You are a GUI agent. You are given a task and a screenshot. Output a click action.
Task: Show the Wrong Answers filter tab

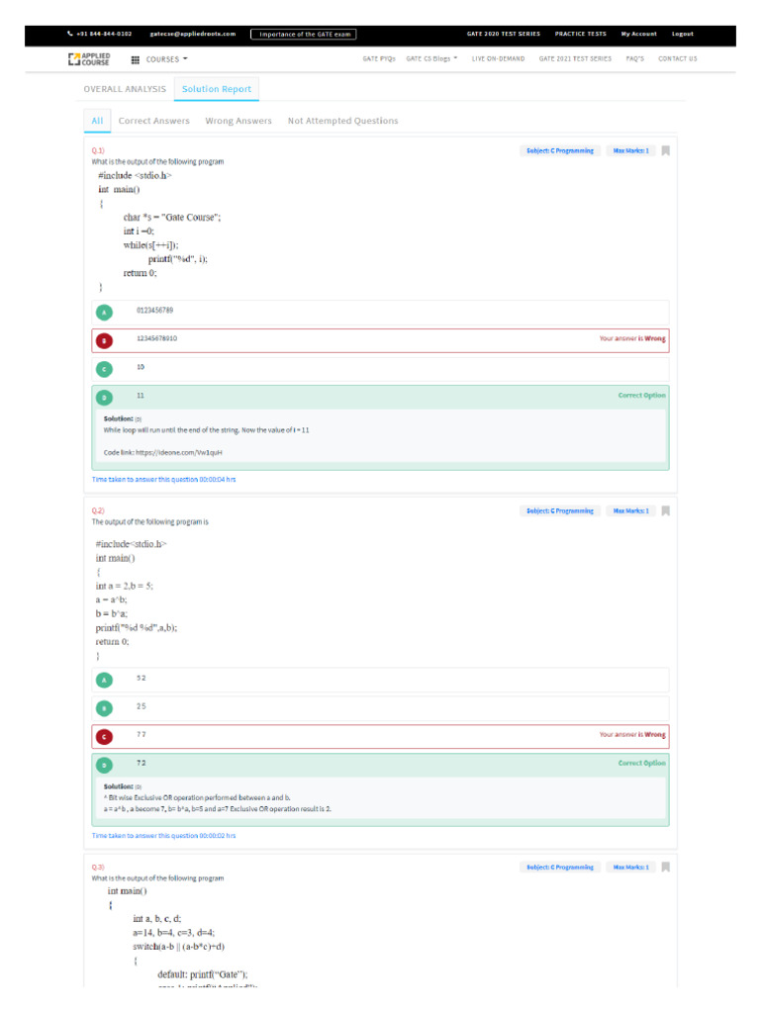pos(238,121)
